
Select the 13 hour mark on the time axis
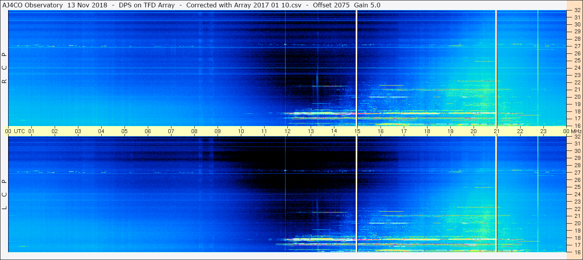(x=311, y=131)
